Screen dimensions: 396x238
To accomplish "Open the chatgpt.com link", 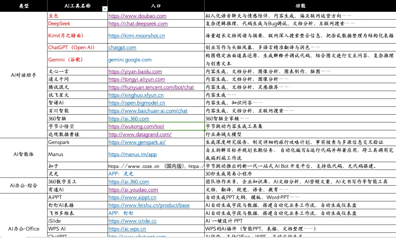I will pyautogui.click(x=122, y=47).
